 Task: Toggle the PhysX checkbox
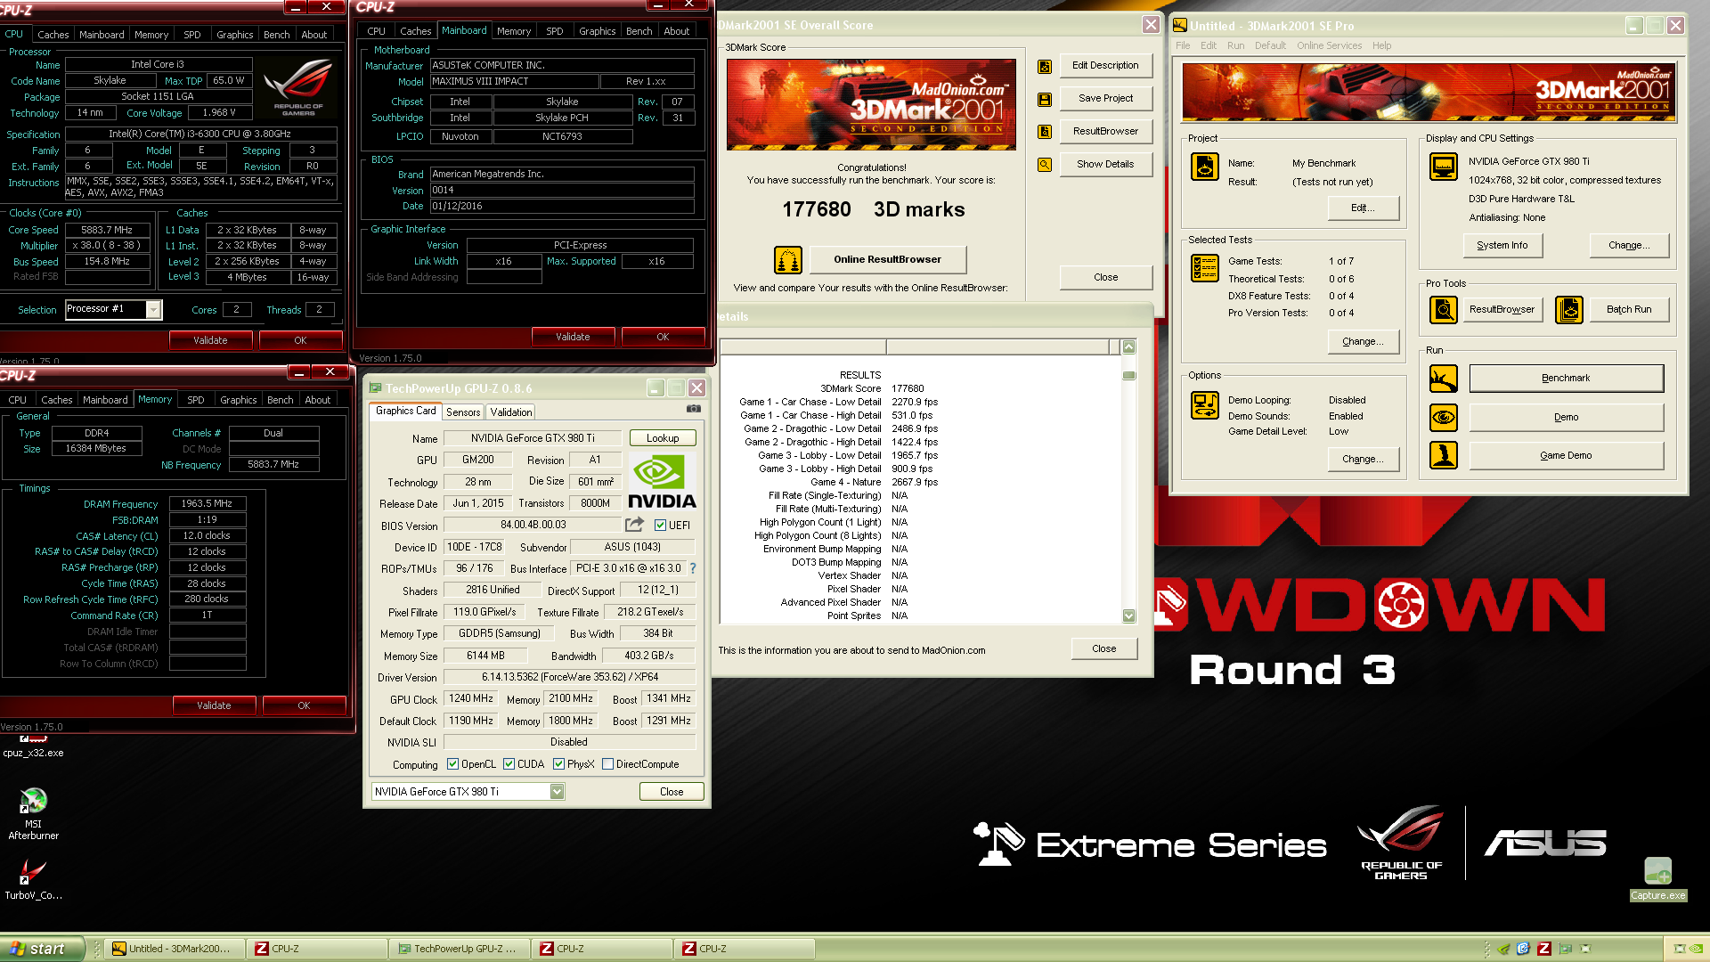pos(558,764)
